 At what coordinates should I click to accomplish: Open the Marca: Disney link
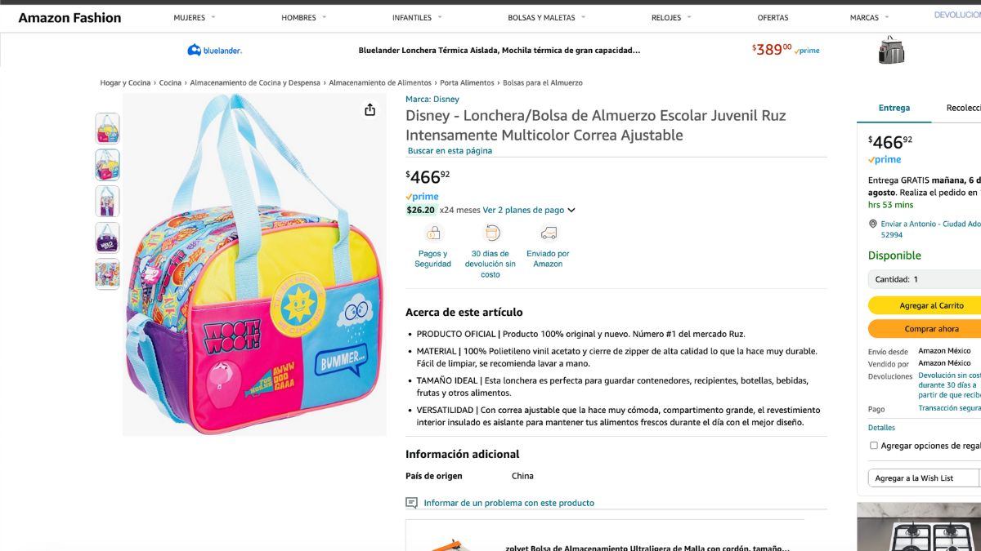point(432,100)
